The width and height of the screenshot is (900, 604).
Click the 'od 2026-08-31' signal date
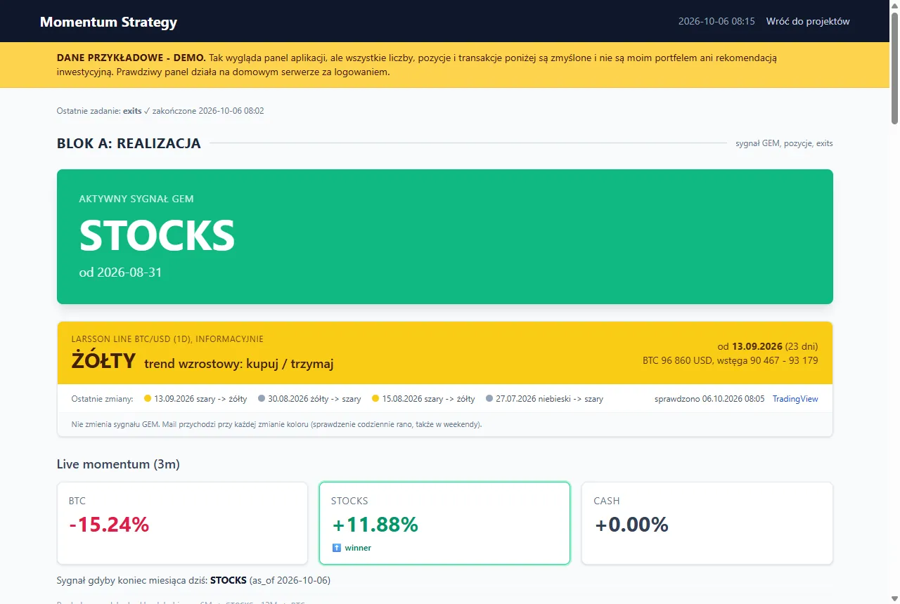120,272
